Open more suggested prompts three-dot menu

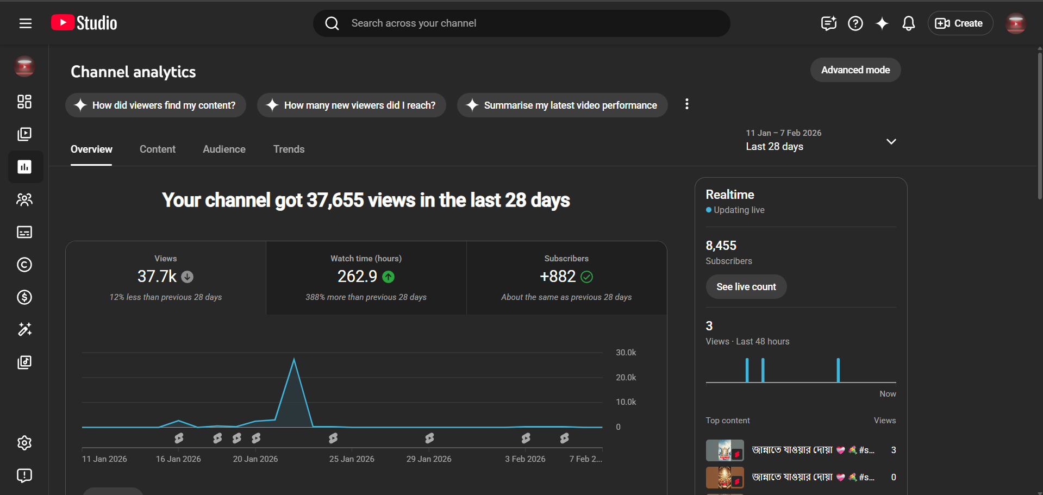[x=686, y=104]
